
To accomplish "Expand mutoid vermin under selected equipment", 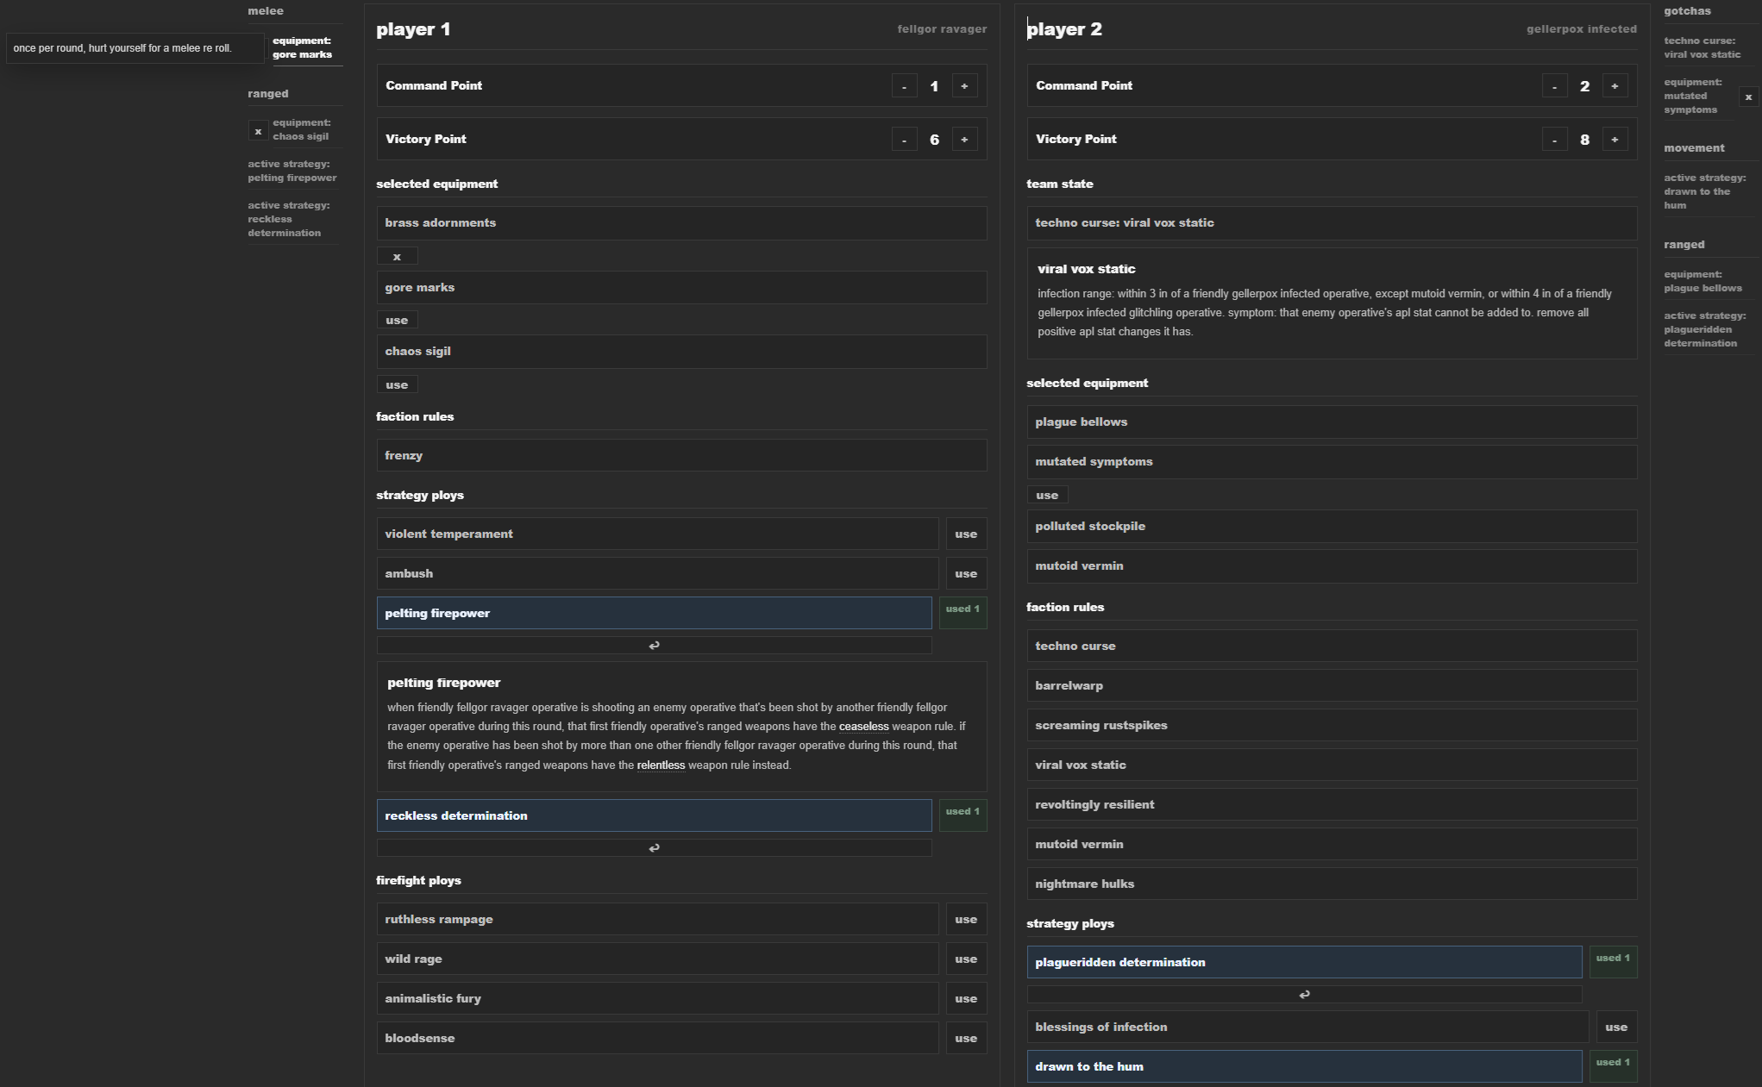I will [1332, 565].
